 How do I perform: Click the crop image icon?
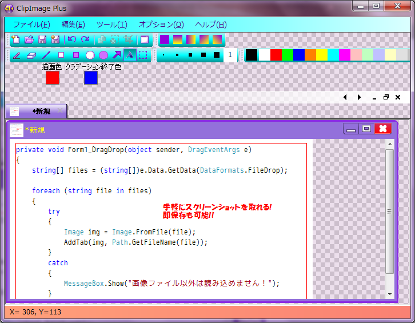128,40
